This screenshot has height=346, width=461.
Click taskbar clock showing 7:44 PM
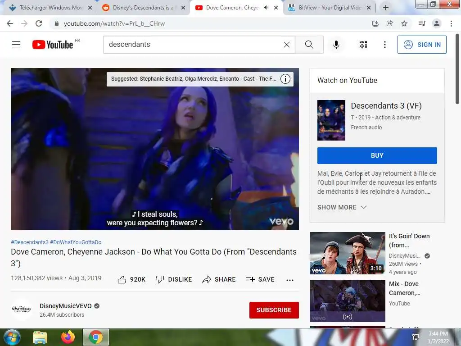pyautogui.click(x=438, y=337)
